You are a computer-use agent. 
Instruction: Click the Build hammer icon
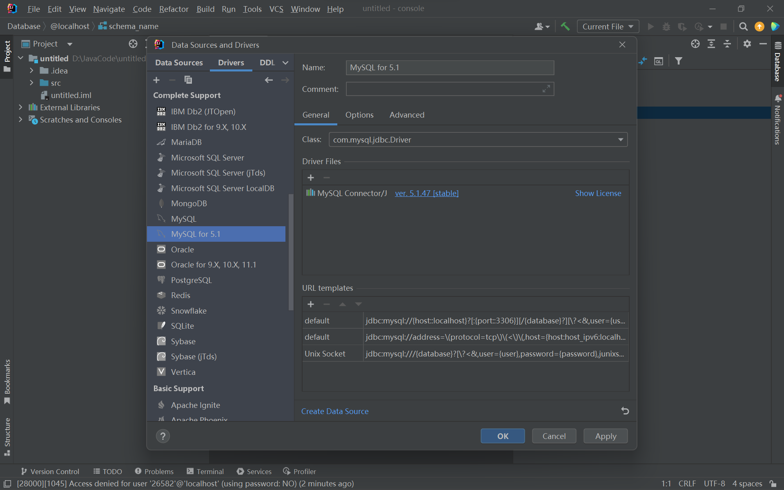pyautogui.click(x=565, y=27)
